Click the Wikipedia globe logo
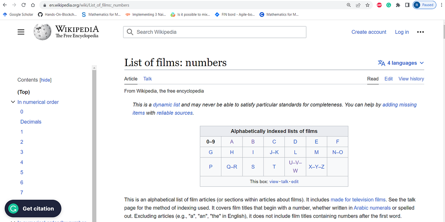 pyautogui.click(x=42, y=32)
